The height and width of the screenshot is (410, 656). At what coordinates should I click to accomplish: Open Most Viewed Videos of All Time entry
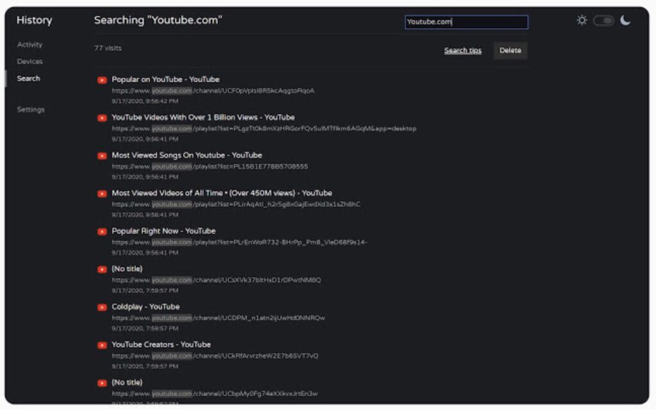pyautogui.click(x=222, y=193)
